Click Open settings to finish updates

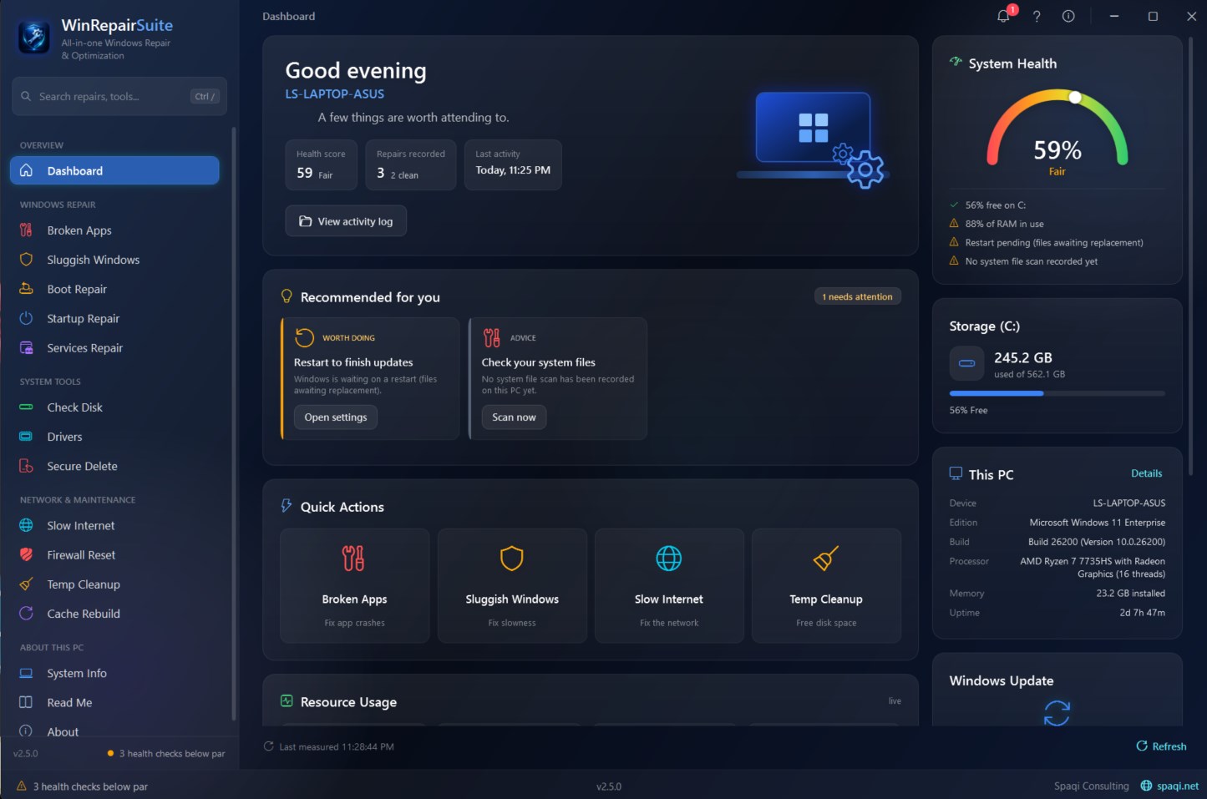click(336, 417)
